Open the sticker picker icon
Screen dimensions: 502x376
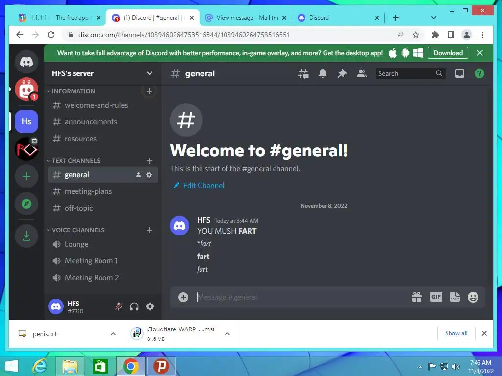click(x=455, y=297)
